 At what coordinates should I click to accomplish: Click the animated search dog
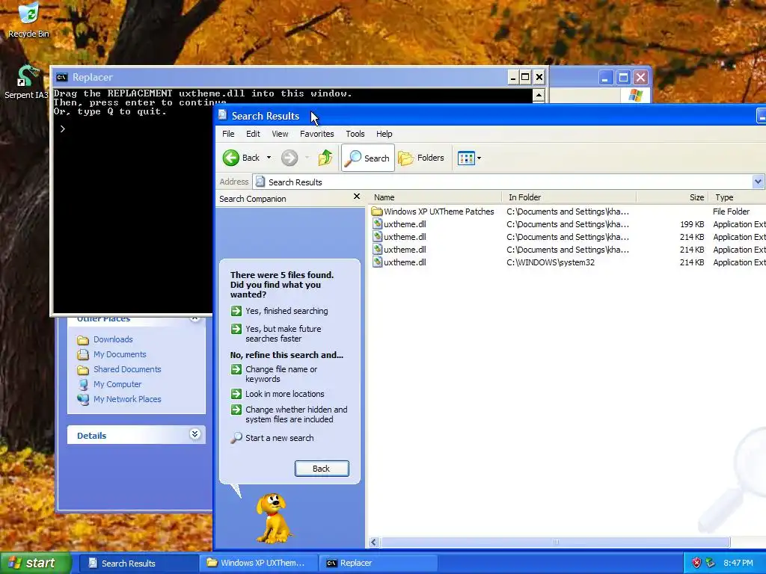tap(274, 518)
